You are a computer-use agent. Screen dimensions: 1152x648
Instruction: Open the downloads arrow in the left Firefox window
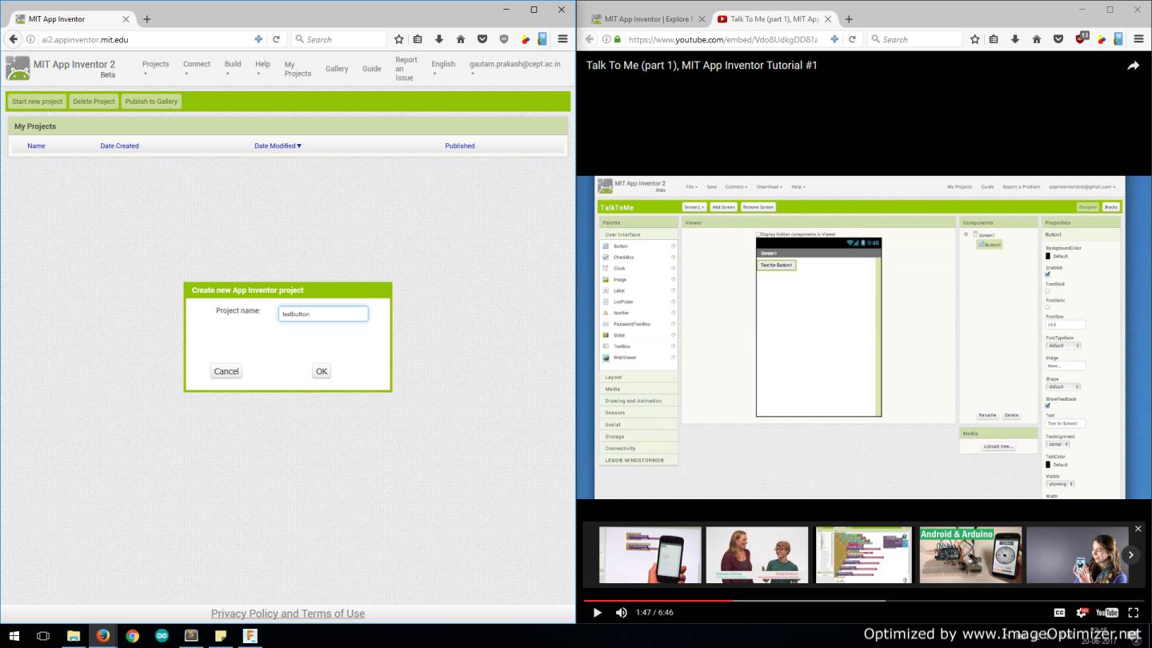click(439, 39)
